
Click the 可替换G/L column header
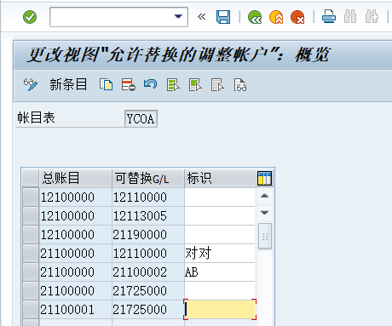coord(148,179)
